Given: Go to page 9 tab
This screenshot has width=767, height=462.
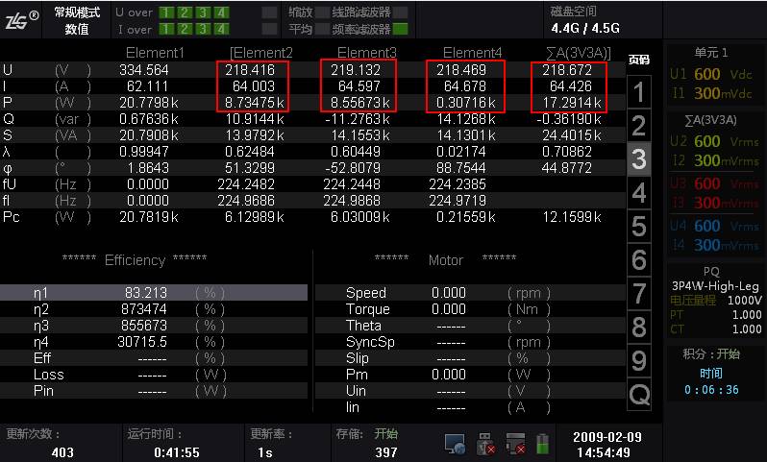Looking at the screenshot, I should (638, 360).
